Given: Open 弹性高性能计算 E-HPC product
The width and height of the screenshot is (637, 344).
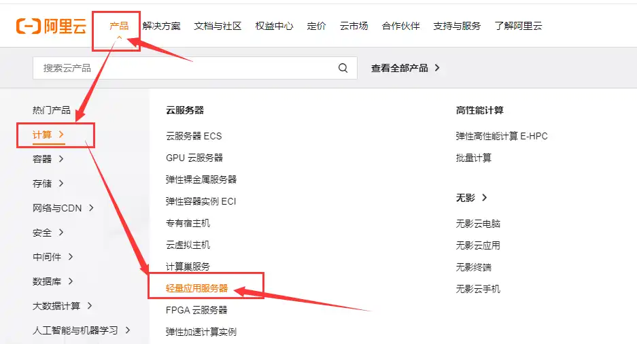Looking at the screenshot, I should (x=502, y=136).
